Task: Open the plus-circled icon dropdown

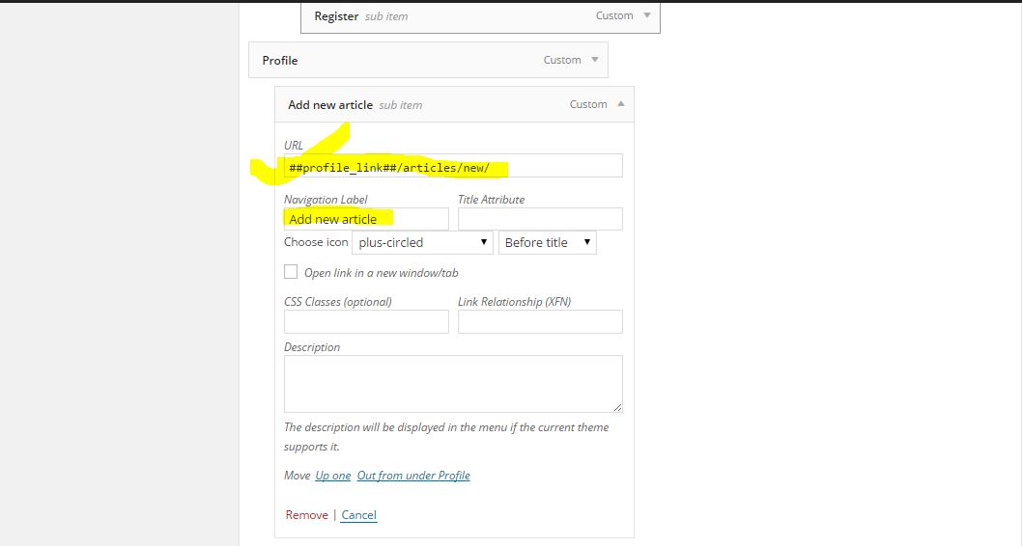Action: click(x=422, y=242)
